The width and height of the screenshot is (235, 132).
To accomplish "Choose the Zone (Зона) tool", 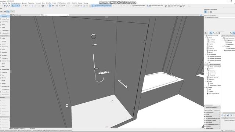I will click(x=5, y=75).
